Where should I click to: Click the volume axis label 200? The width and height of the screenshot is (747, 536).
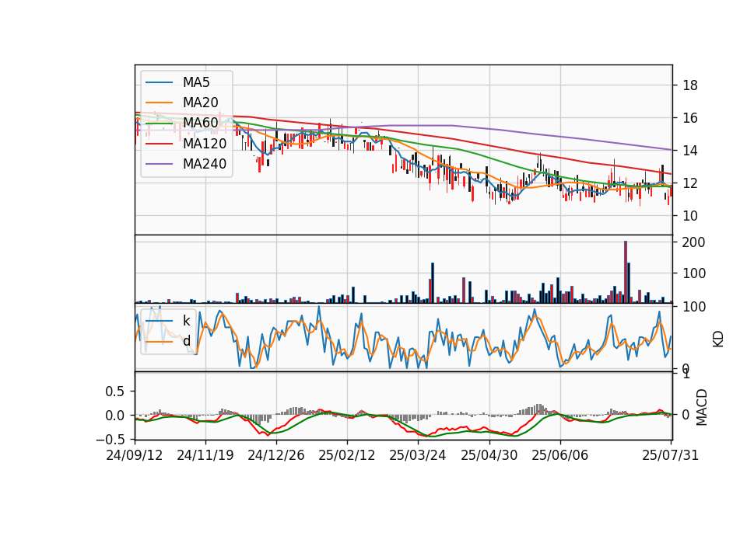(693, 242)
